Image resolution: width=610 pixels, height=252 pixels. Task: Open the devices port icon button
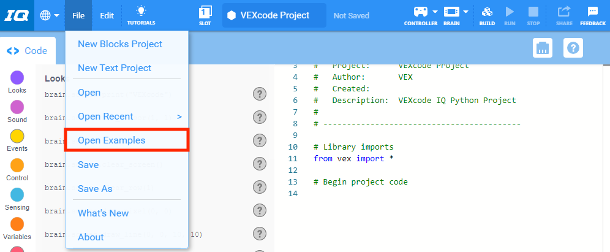(542, 48)
